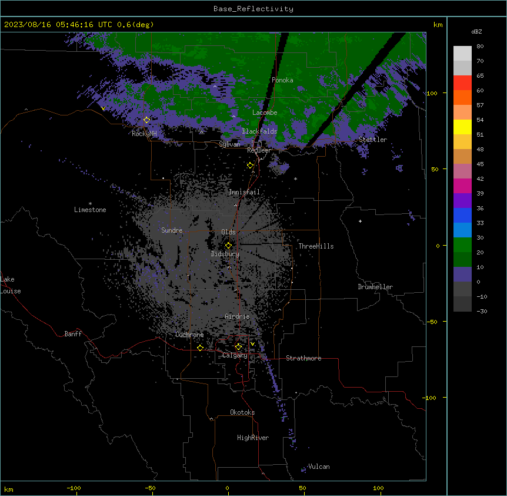Click the Lake Louise label
The height and width of the screenshot is (496, 507).
pos(11,285)
